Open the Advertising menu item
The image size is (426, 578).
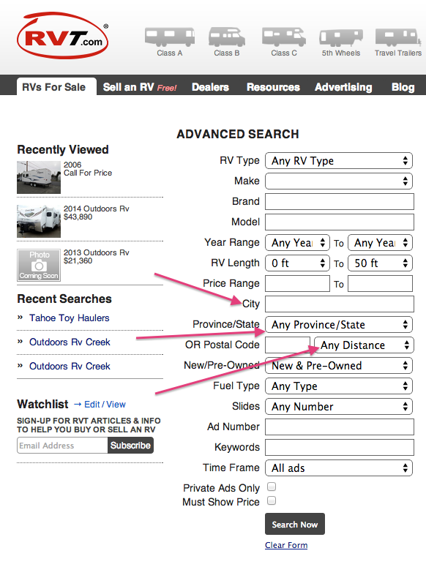(x=343, y=87)
